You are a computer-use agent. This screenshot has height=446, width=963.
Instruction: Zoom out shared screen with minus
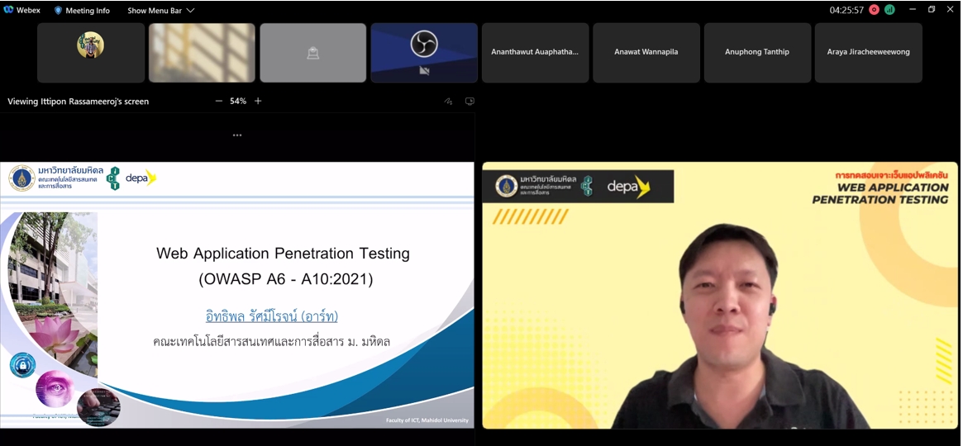click(219, 101)
